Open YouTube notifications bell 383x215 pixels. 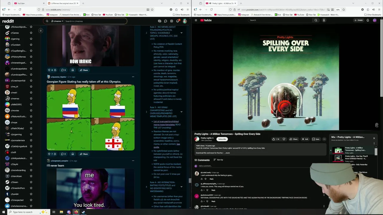click(368, 20)
